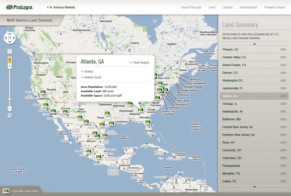
Task: Zoom out with the minus button
Action: coord(10,108)
